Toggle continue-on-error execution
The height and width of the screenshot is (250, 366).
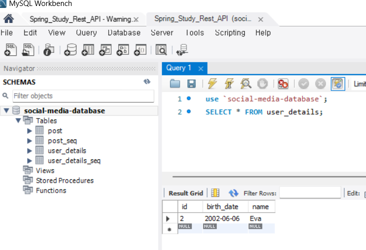point(283,84)
